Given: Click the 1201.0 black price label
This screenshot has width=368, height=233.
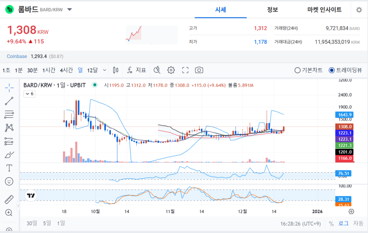Looking at the screenshot, I should point(345,152).
